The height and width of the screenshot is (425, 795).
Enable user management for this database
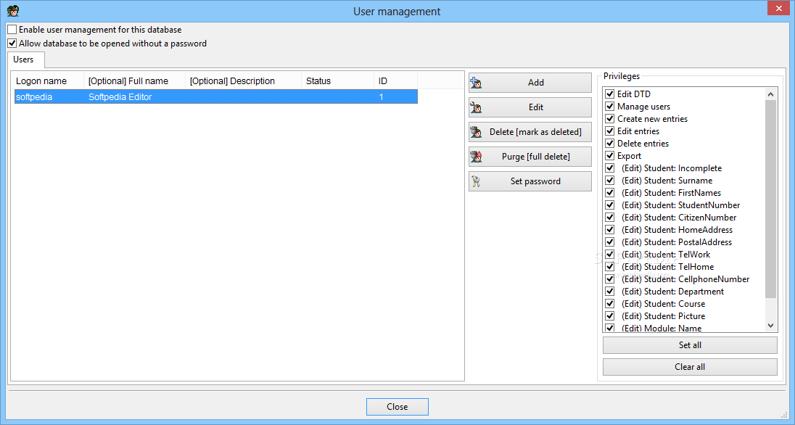(x=12, y=30)
